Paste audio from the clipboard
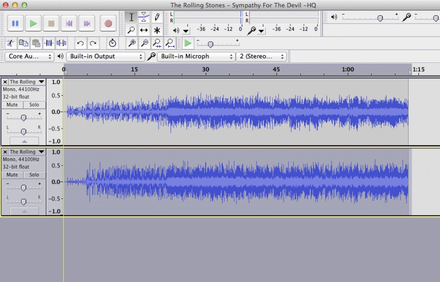 [x=36, y=43]
